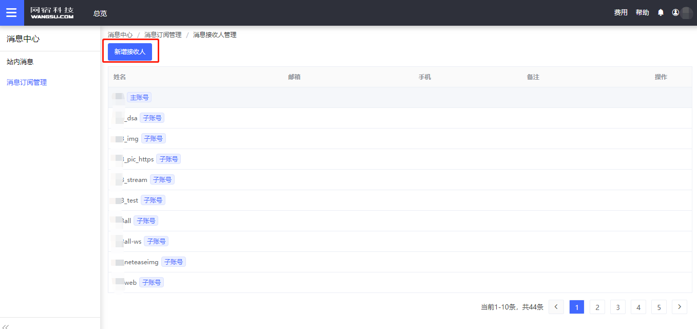This screenshot has width=697, height=329.
Task: Jump to page 2
Action: pyautogui.click(x=597, y=307)
